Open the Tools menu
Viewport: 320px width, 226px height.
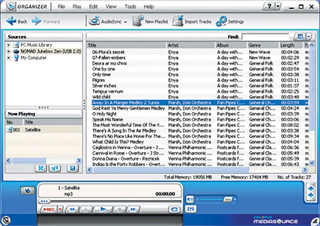130,7
